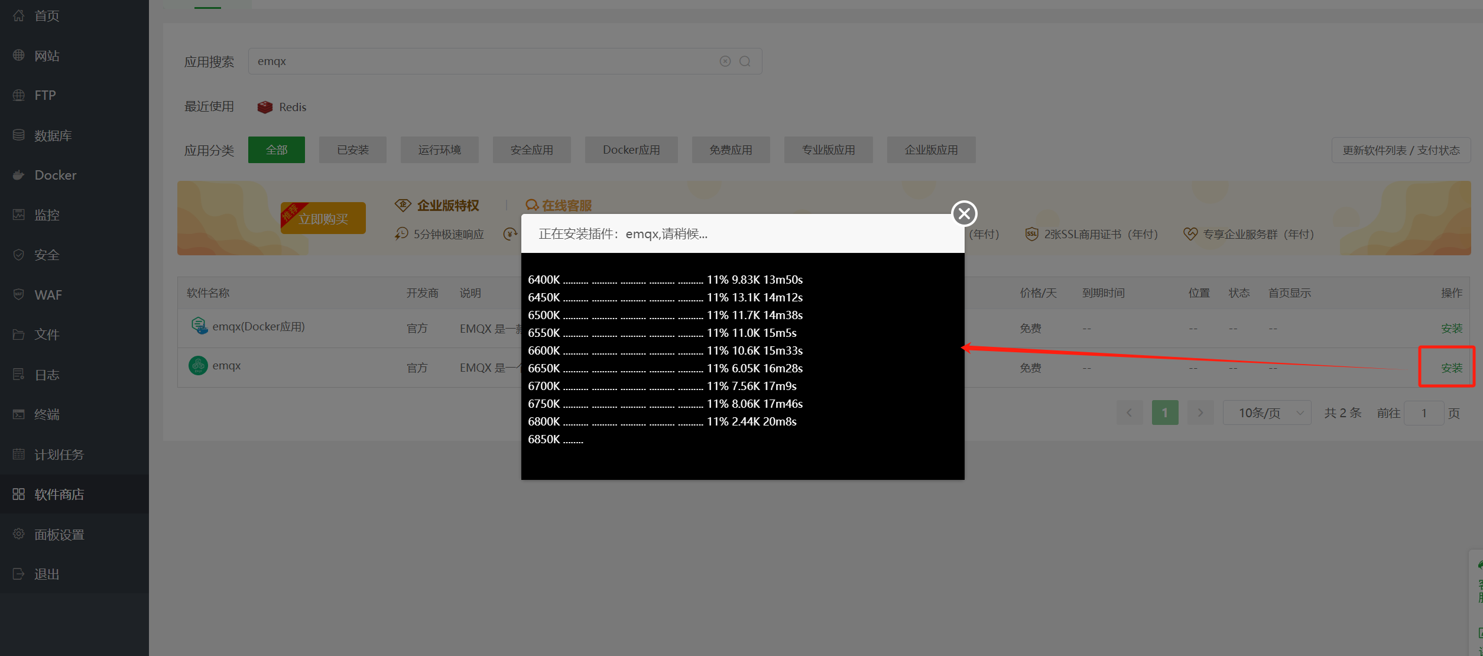The height and width of the screenshot is (656, 1483).
Task: Click the emqx(Docker应用) name text
Action: point(259,326)
